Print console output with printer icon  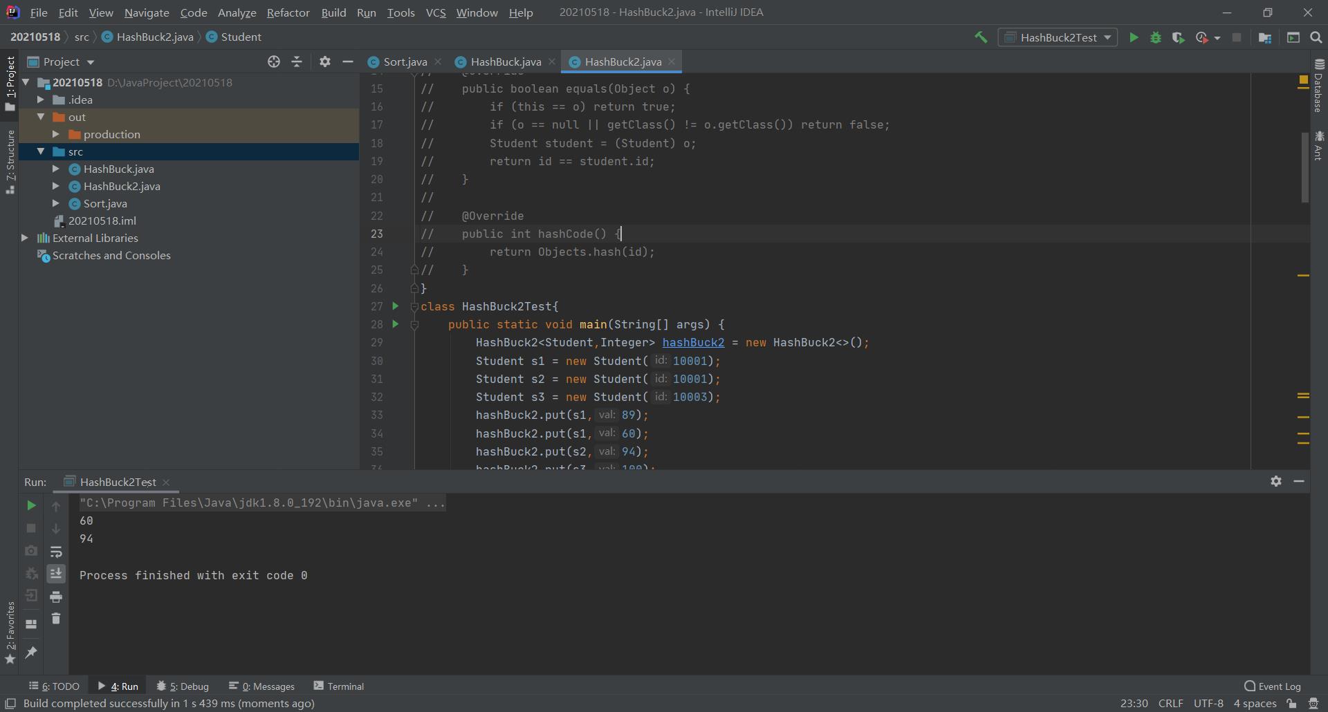(56, 597)
